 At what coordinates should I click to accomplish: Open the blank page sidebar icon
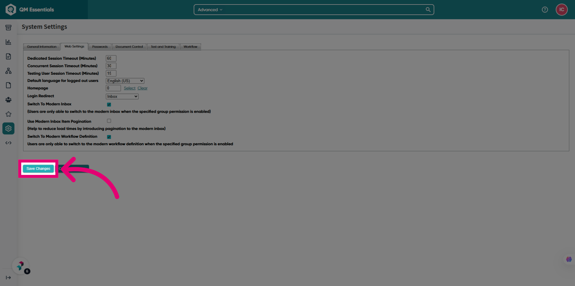pyautogui.click(x=8, y=85)
